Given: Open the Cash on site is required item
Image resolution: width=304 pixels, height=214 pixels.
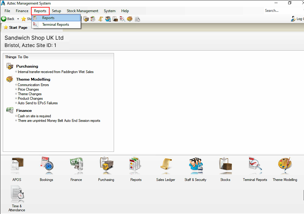Looking at the screenshot, I should pyautogui.click(x=34, y=116).
